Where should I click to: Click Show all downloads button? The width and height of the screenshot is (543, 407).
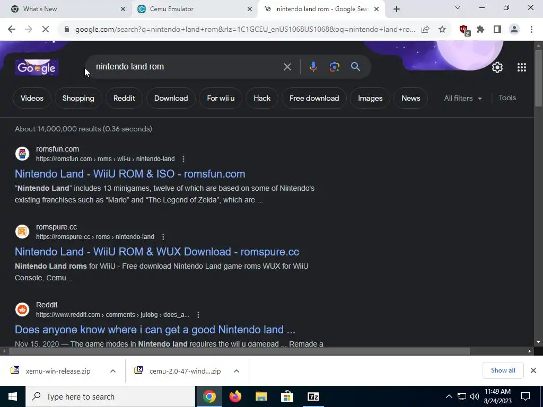click(x=503, y=370)
